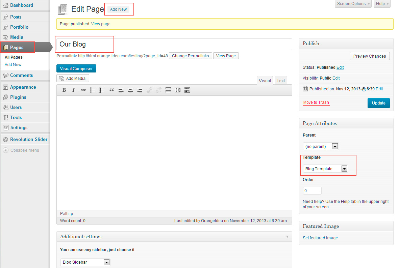Screen dimensions: 399x268
Task: Apply bold formatting in editor toolbar
Action: coord(64,90)
